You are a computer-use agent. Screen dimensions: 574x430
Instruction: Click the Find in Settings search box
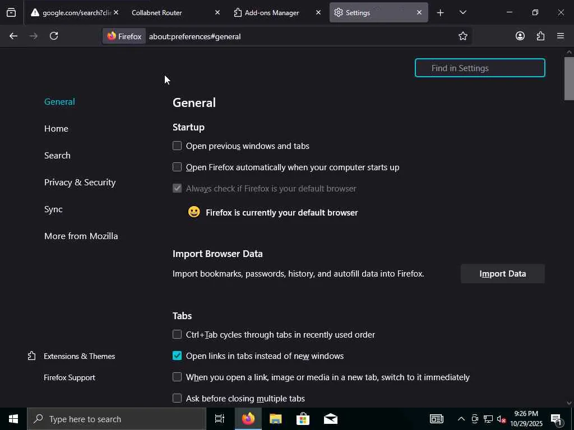click(480, 68)
